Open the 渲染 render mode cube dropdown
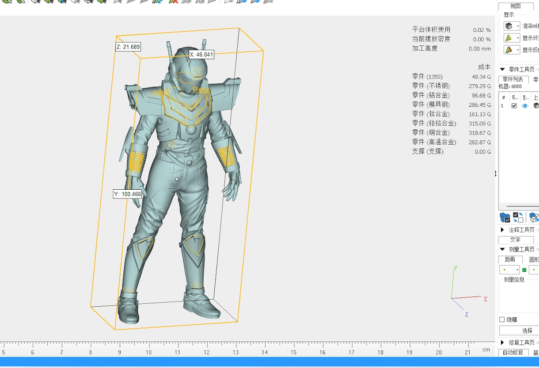 point(512,26)
